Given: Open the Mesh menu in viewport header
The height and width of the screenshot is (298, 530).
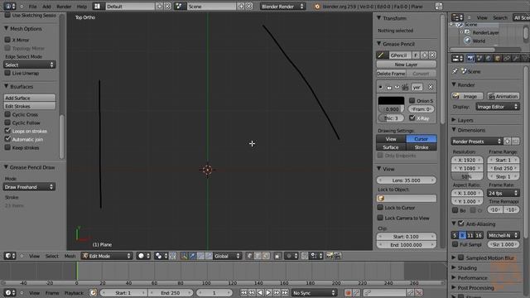Looking at the screenshot, I should [x=70, y=256].
